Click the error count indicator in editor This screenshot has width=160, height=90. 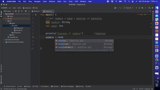[x=138, y=14]
